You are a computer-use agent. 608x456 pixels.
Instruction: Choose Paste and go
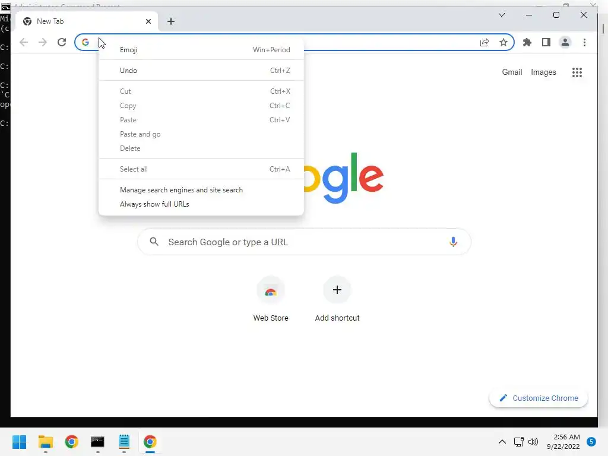pyautogui.click(x=201, y=134)
